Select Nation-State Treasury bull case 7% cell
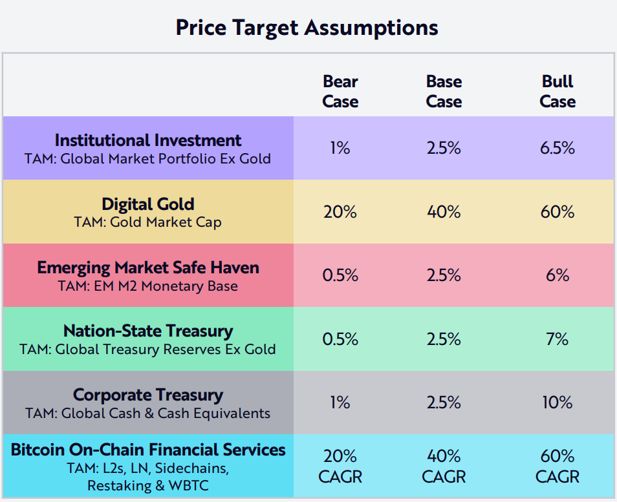This screenshot has width=617, height=502. tap(557, 339)
